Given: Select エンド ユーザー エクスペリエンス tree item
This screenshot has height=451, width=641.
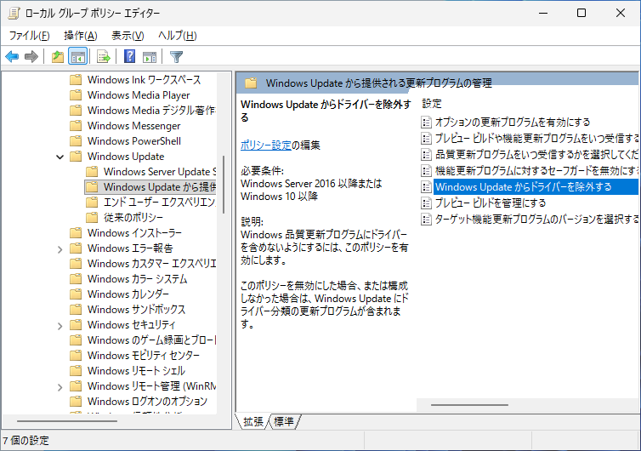Looking at the screenshot, I should 160,203.
